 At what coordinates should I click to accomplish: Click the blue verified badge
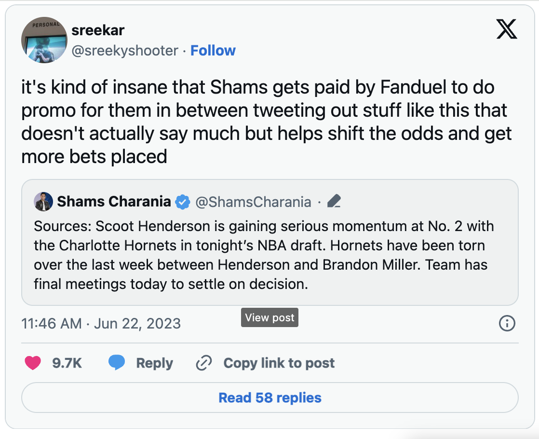pos(182,202)
